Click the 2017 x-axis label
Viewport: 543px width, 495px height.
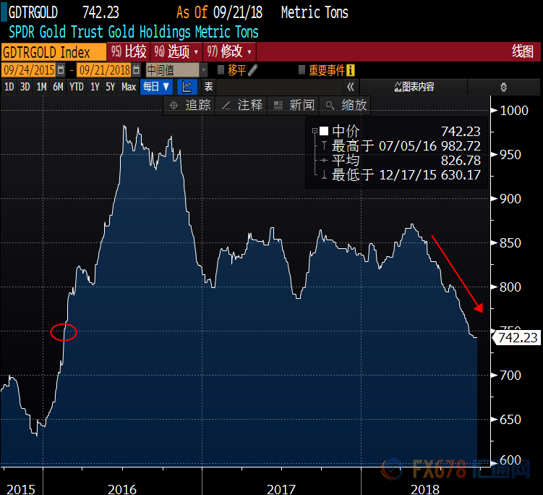pos(281,489)
